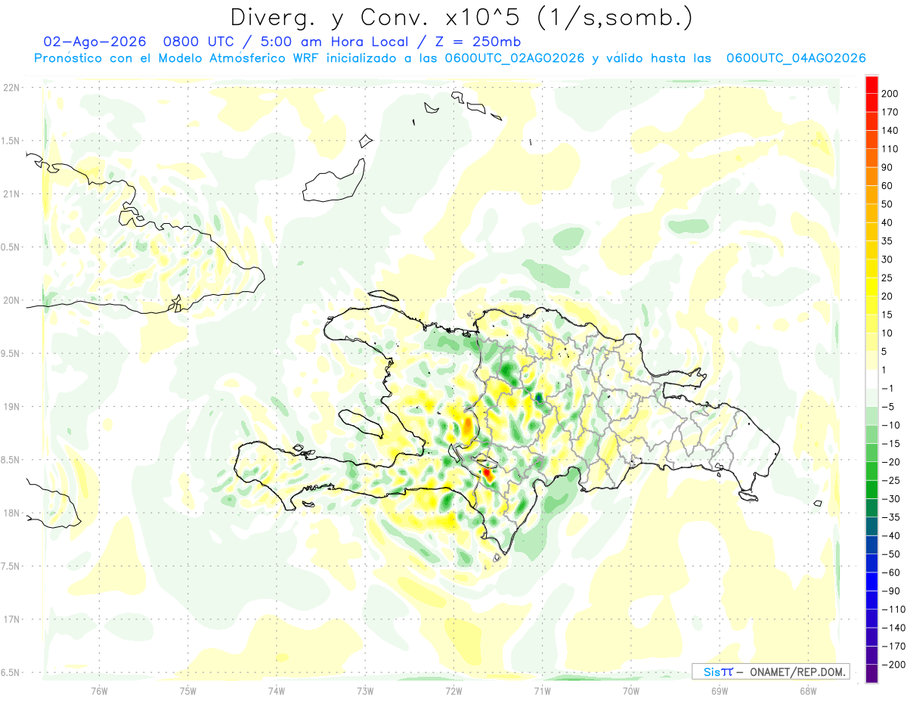
Task: Click the '-10' color scale label
Action: click(893, 425)
